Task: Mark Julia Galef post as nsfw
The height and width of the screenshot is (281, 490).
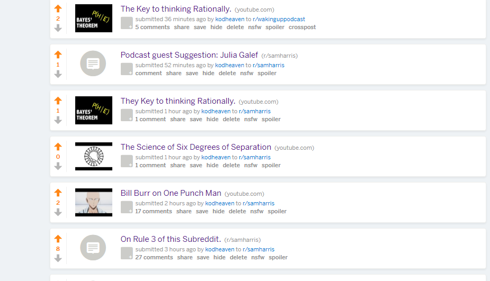Action: (x=246, y=73)
